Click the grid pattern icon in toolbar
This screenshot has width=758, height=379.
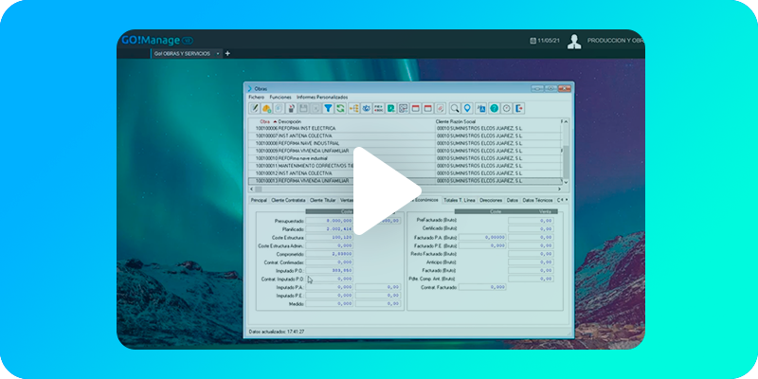[x=404, y=108]
